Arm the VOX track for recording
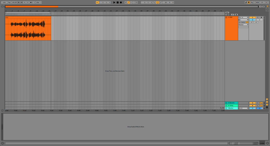Screen dimensions: 270x146 point(261,17)
